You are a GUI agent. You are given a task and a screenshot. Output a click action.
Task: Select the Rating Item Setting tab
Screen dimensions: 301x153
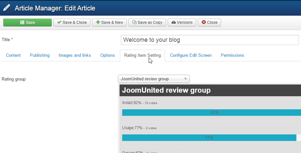pos(142,55)
